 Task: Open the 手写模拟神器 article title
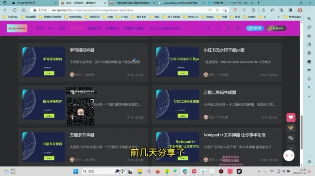[x=82, y=50]
